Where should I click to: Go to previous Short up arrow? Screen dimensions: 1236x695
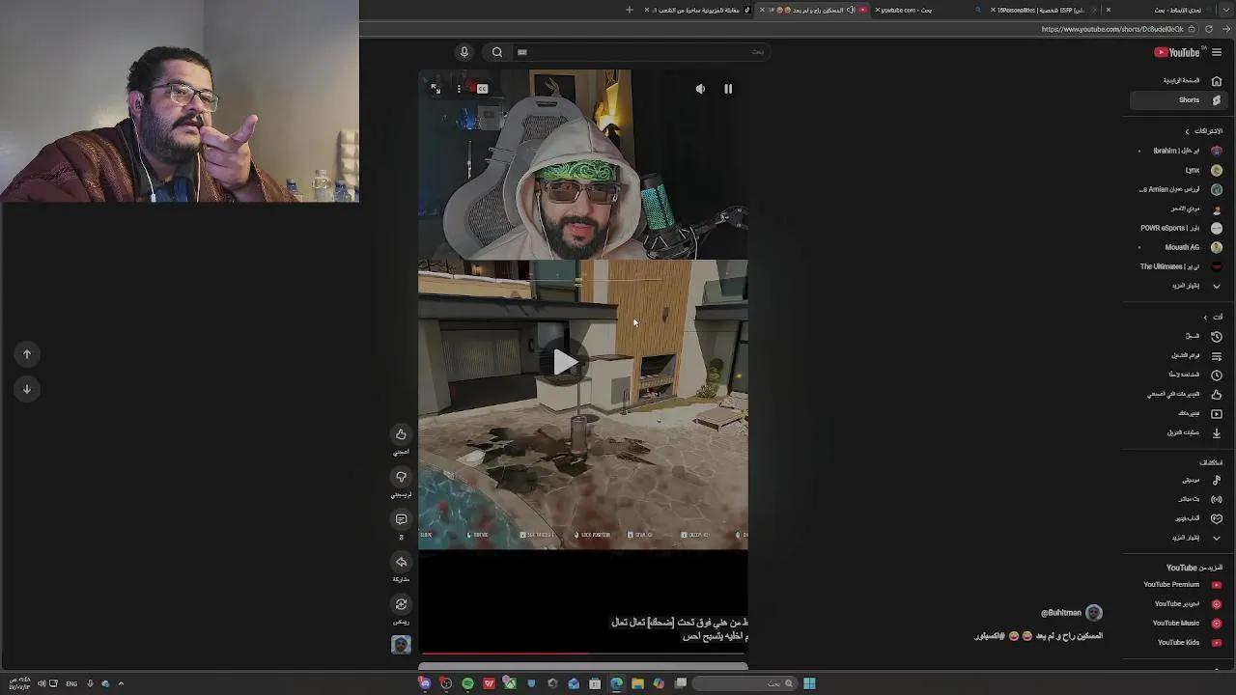tap(27, 354)
